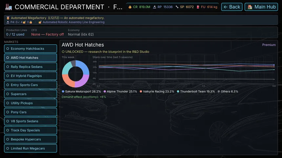Image resolution: width=282 pixels, height=158 pixels.
Task: Click the AWD Hot Hatches panel heading
Action: pyautogui.click(x=83, y=45)
